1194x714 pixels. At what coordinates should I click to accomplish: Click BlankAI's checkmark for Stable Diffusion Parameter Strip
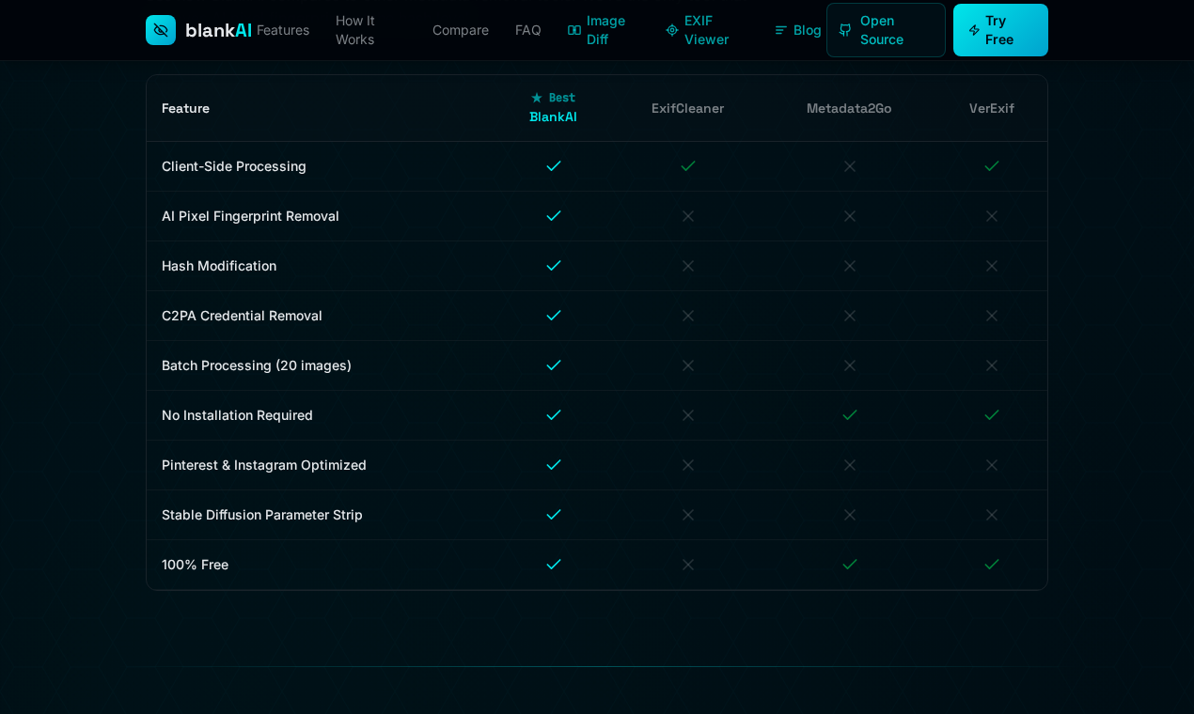pos(554,515)
